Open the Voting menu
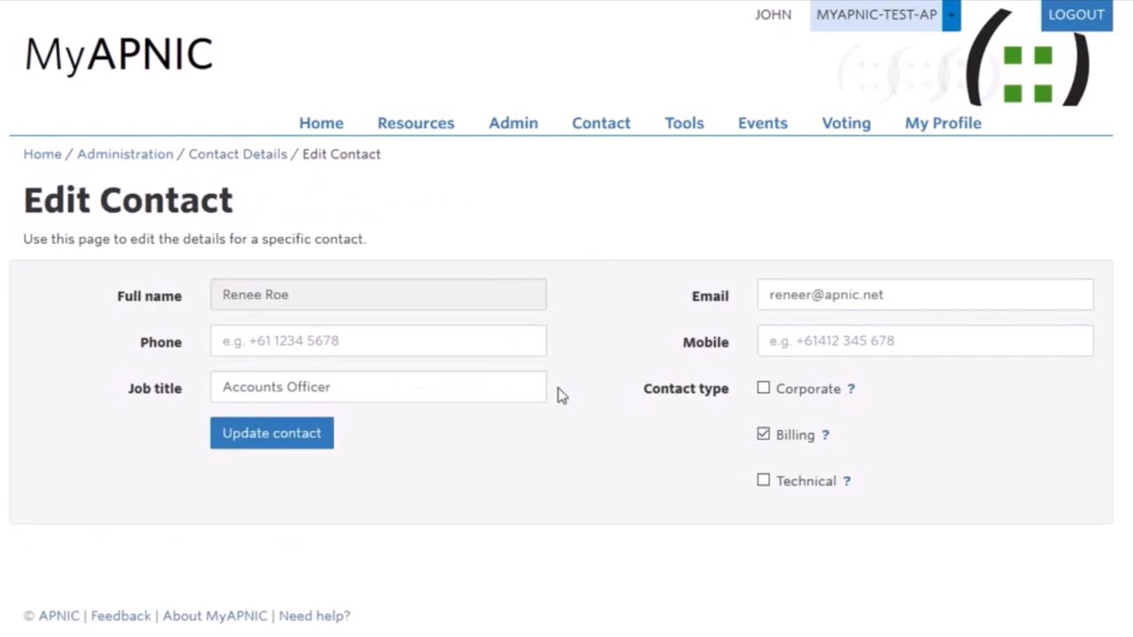 click(x=846, y=123)
